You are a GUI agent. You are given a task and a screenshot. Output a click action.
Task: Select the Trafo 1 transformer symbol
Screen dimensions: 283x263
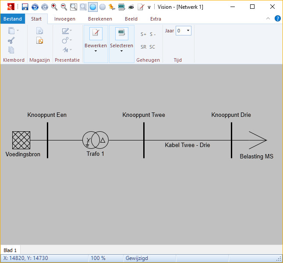pos(95,140)
